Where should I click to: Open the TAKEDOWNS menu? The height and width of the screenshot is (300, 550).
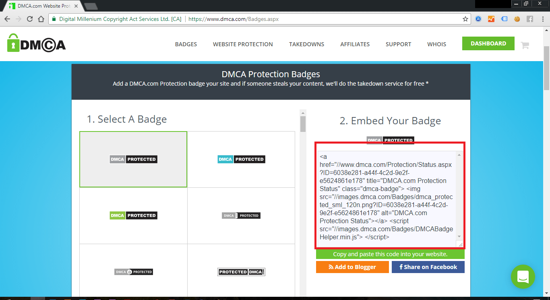[x=306, y=44]
